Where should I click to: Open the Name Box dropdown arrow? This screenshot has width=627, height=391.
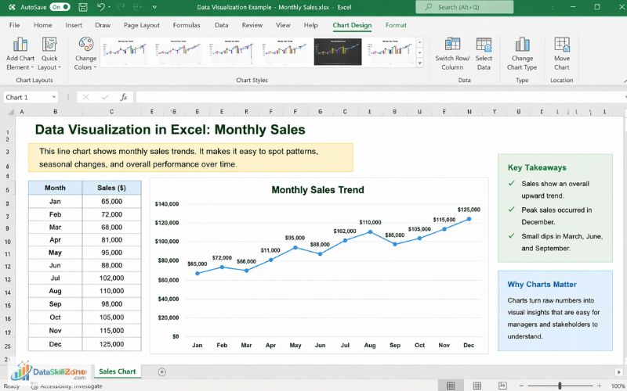53,97
